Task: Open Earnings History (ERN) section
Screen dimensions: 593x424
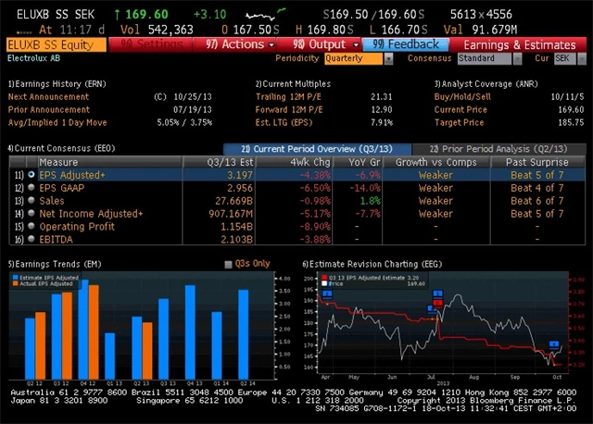Action: pyautogui.click(x=57, y=84)
